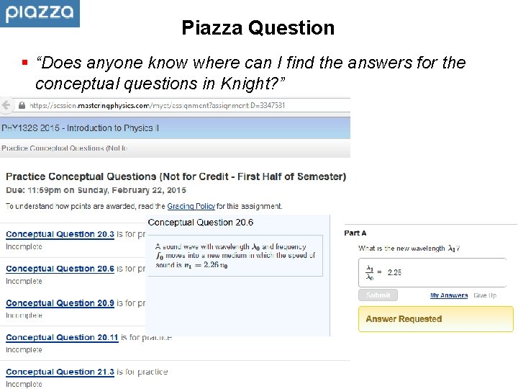518x389 pixels.
Task: Open the PHY132S Introduction to Physics II header
Action: point(80,128)
